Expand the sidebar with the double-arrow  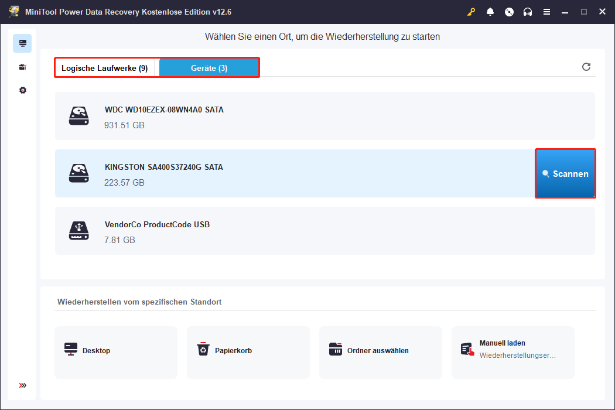pyautogui.click(x=22, y=385)
